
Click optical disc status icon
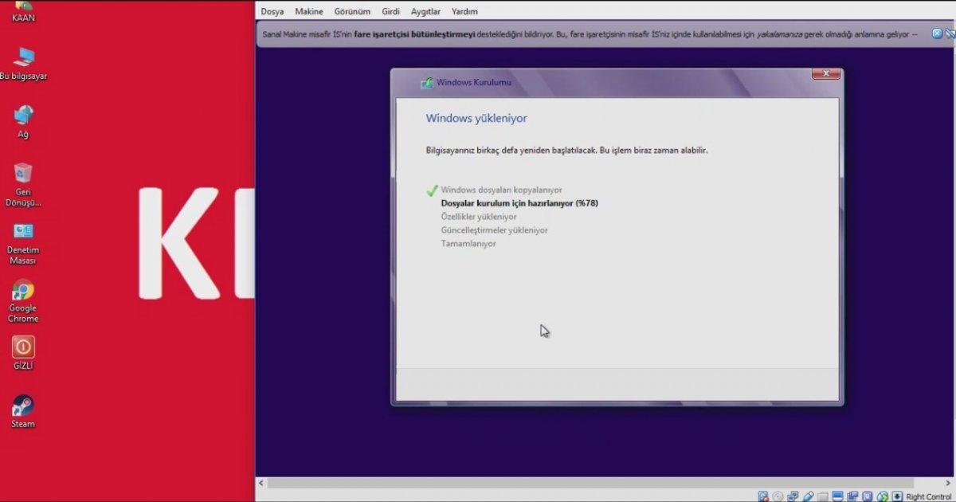778,496
